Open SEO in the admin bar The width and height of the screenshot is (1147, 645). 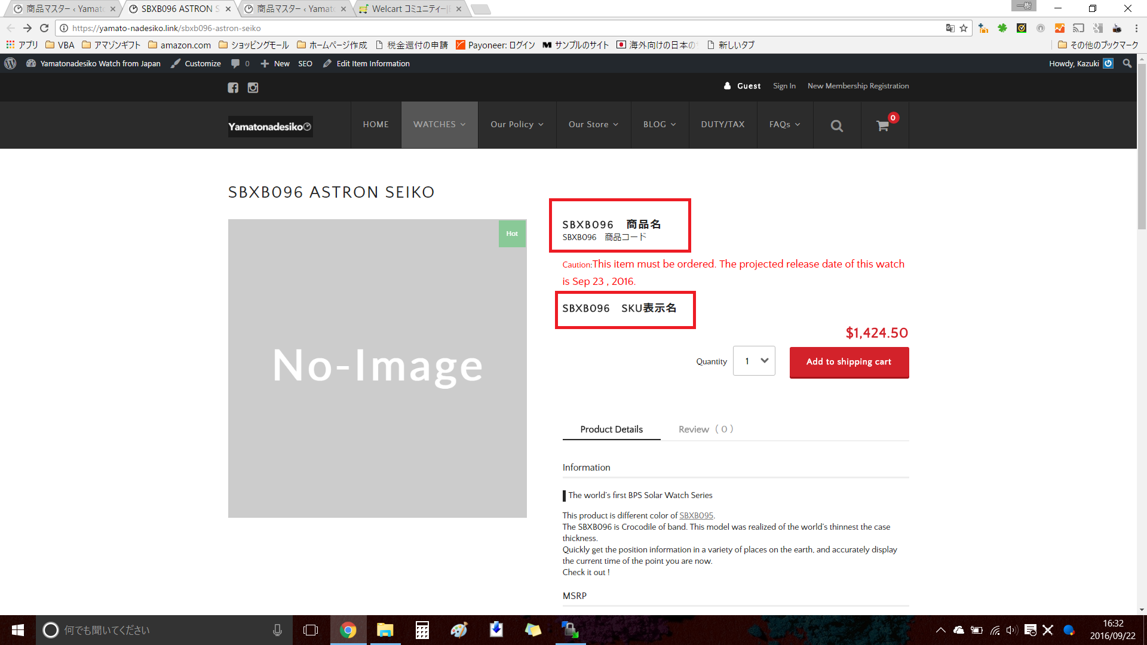(x=305, y=63)
